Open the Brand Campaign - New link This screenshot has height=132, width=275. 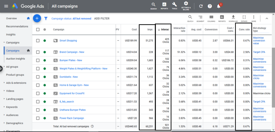coord(72,52)
